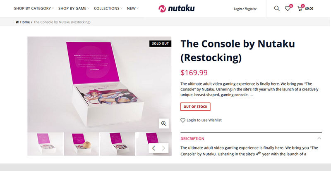
Task: Click the home icon in breadcrumb
Action: pos(17,22)
